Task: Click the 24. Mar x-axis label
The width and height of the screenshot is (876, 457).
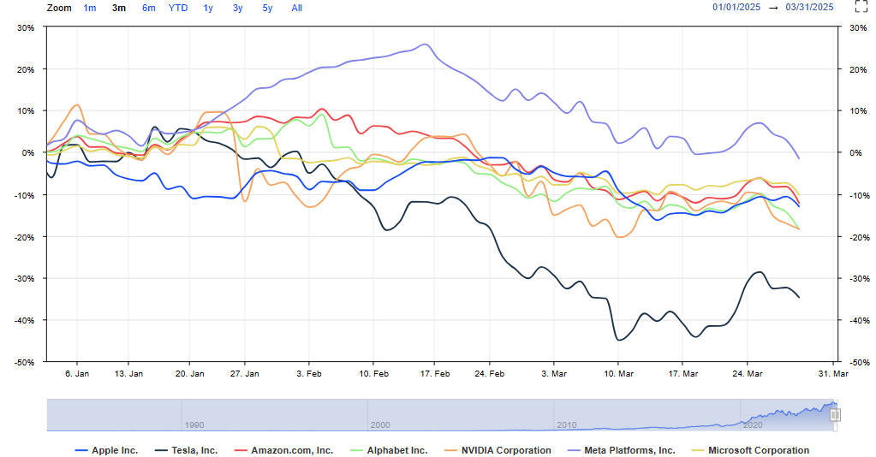Action: tap(747, 373)
